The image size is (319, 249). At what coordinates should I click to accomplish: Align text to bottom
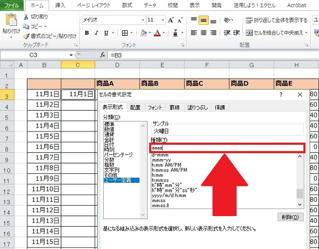tap(213, 21)
